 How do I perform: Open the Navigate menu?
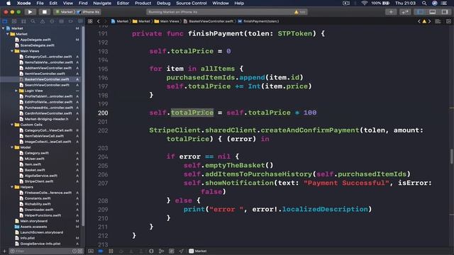(102, 3)
